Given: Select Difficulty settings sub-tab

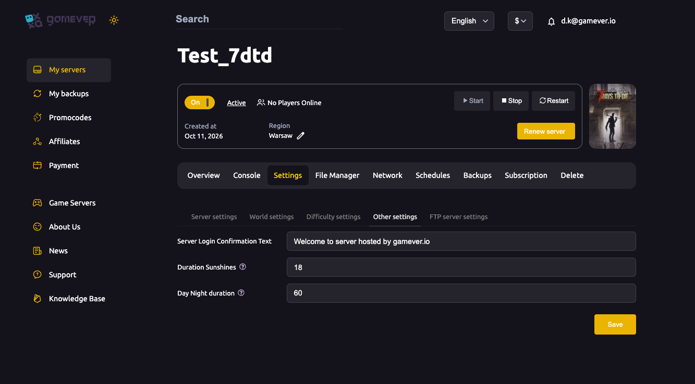Looking at the screenshot, I should click(334, 216).
